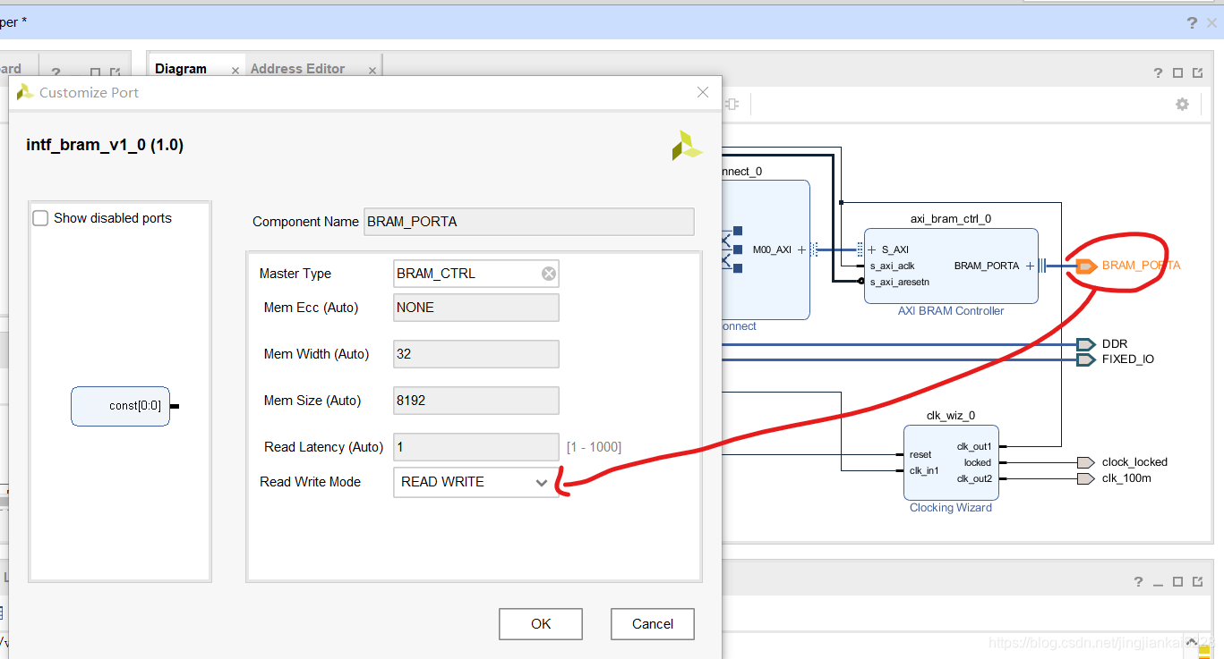Expand the M00_AXI interface plus sign

801,250
